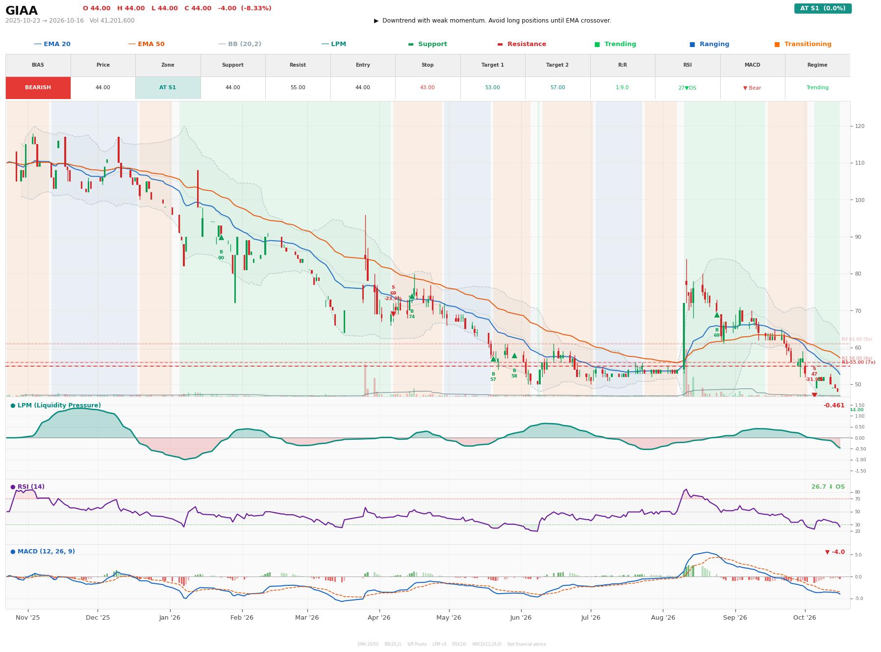Click the MACD (12, 26, 9) panel title

pos(43,552)
